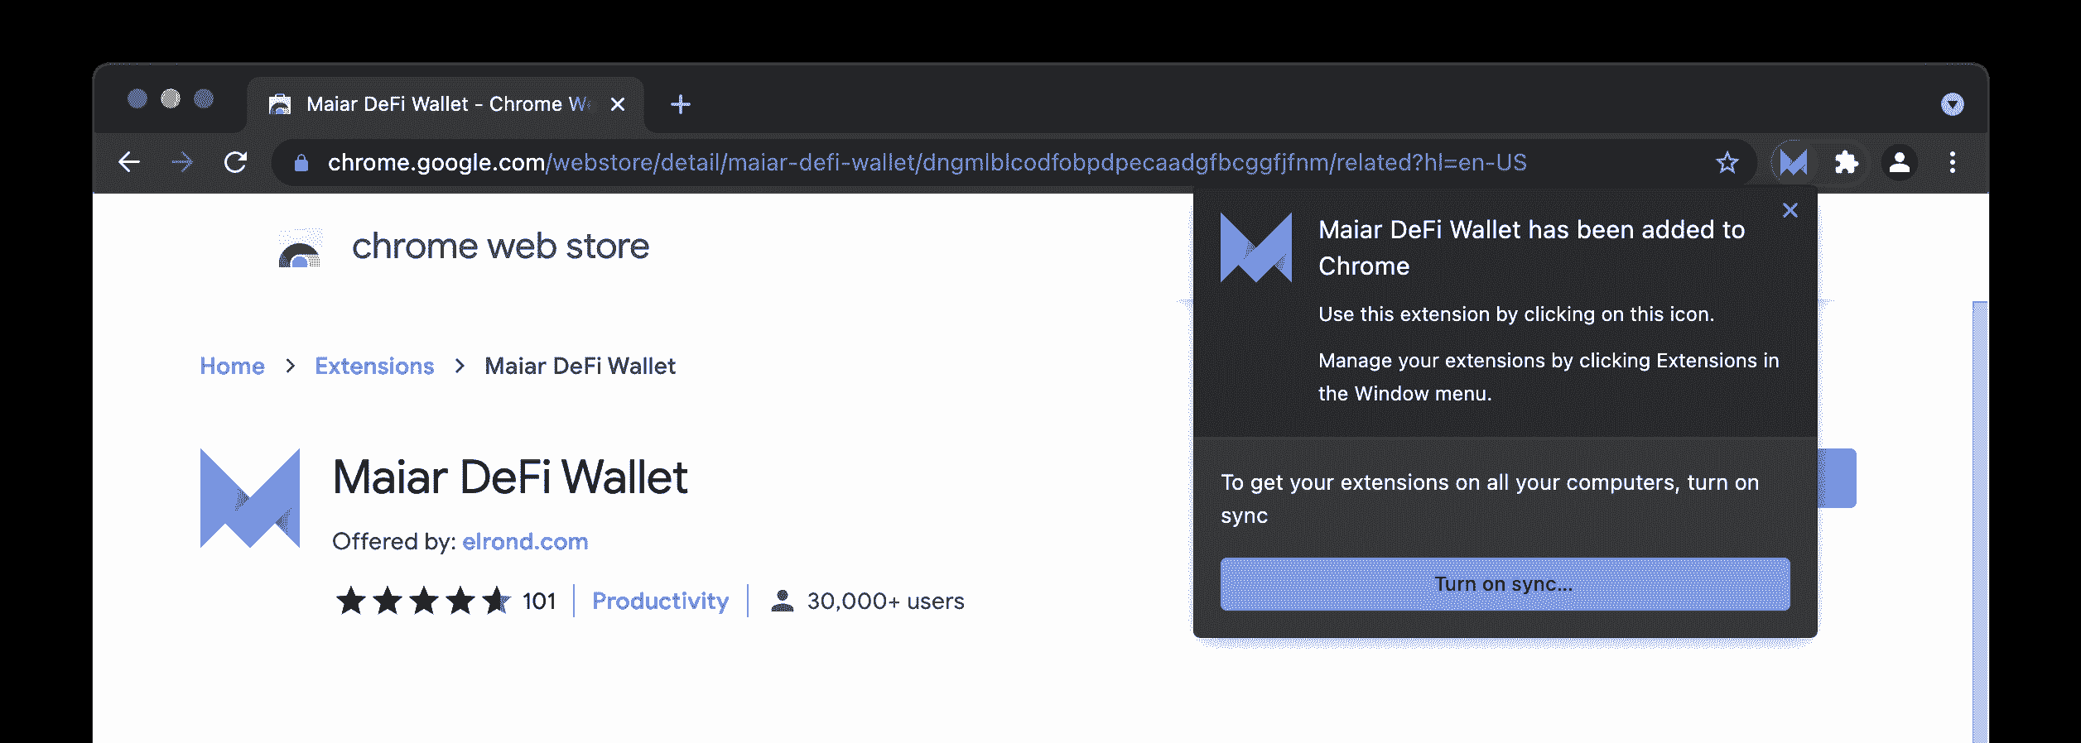Click the Turn on sync button
This screenshot has height=743, width=2081.
[1505, 584]
